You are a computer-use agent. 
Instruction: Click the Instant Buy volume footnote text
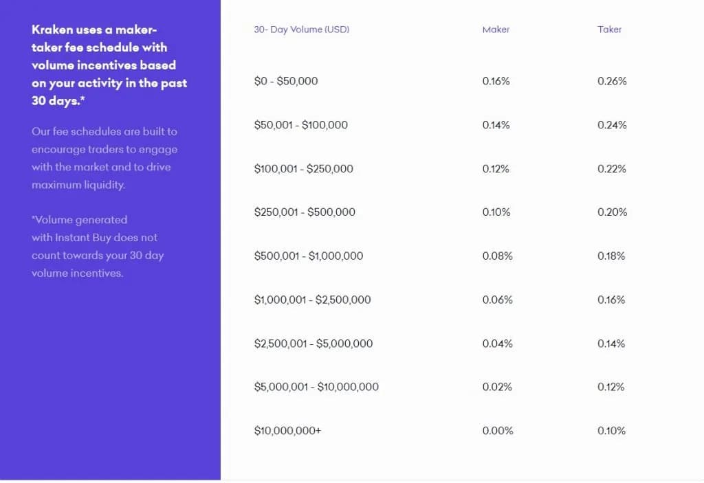click(x=98, y=246)
